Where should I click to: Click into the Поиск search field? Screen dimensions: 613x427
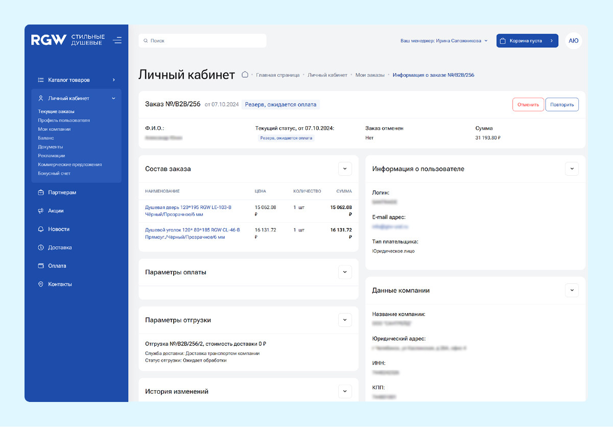202,41
